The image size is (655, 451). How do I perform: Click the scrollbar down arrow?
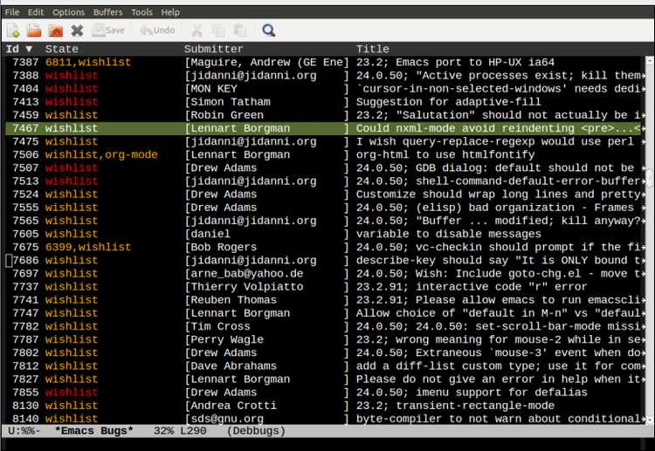(x=650, y=420)
